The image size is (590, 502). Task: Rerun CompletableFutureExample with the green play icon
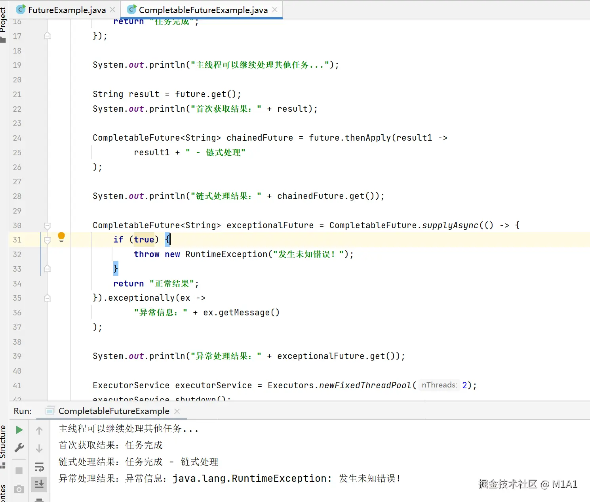[19, 430]
